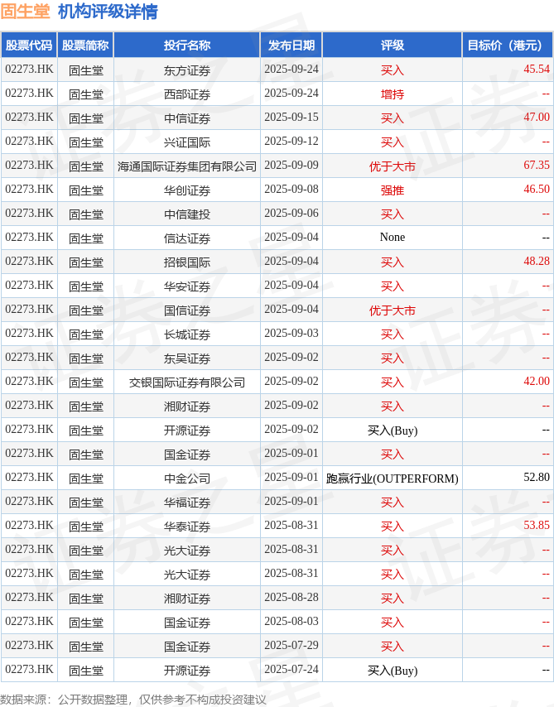Click 国金证券 dated 2025-09-01
This screenshot has height=707, width=554.
tap(187, 454)
